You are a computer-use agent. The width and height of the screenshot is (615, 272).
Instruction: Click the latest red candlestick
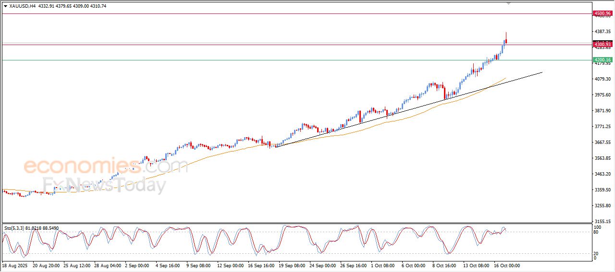506,41
